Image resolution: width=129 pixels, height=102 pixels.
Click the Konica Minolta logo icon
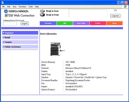6,11
